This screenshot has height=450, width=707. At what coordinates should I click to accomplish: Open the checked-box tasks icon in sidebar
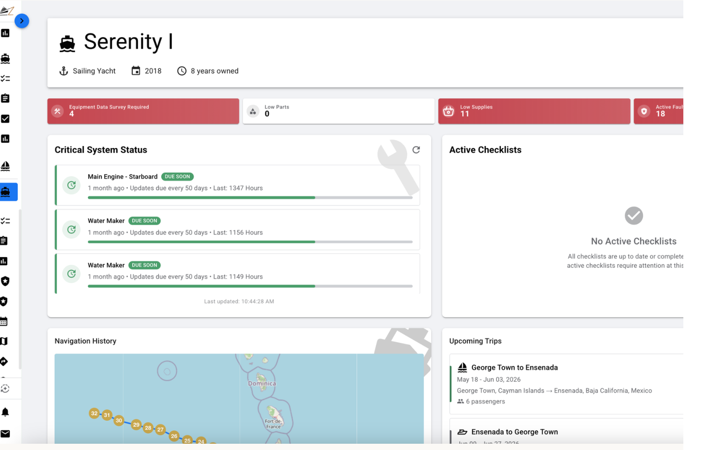point(5,119)
